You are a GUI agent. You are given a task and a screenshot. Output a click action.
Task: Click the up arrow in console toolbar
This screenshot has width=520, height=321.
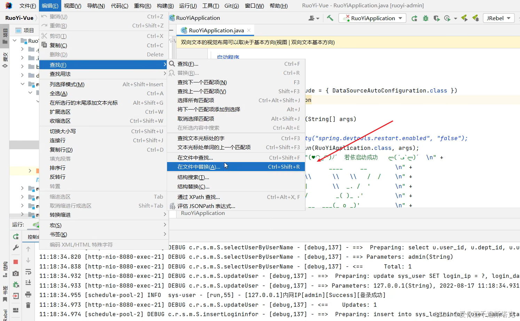coord(28,249)
